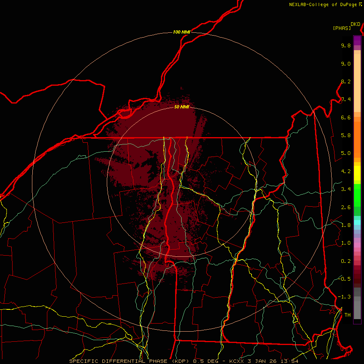Viewport: 364px width, 364px height.
Task: Click the 7.4 scale value
Action: pyautogui.click(x=346, y=99)
